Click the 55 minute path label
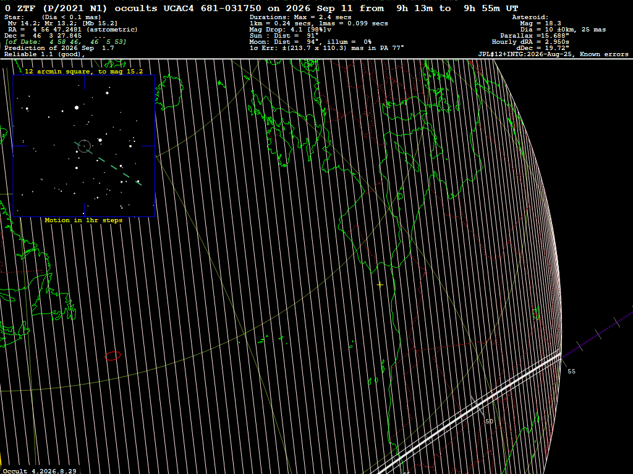 [571, 371]
